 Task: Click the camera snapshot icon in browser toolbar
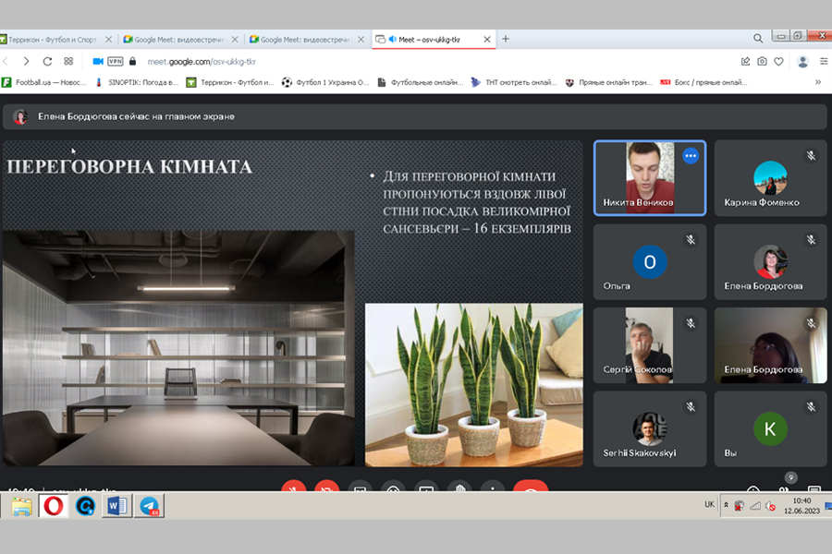[x=762, y=61]
